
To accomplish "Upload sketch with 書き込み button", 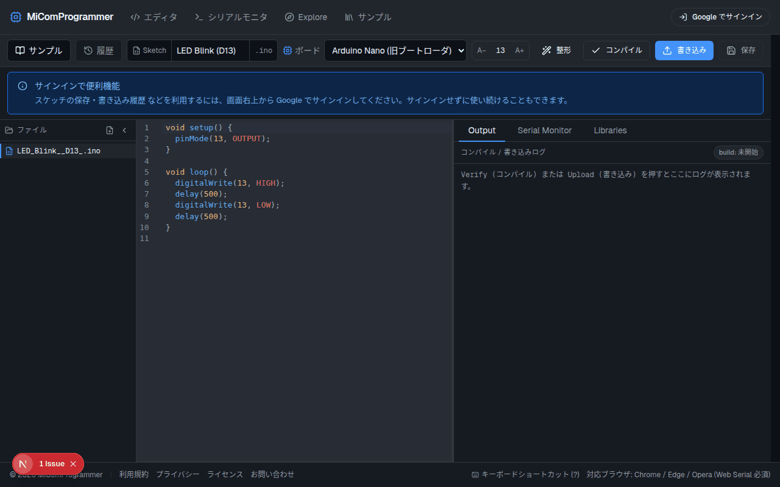I will pyautogui.click(x=684, y=51).
